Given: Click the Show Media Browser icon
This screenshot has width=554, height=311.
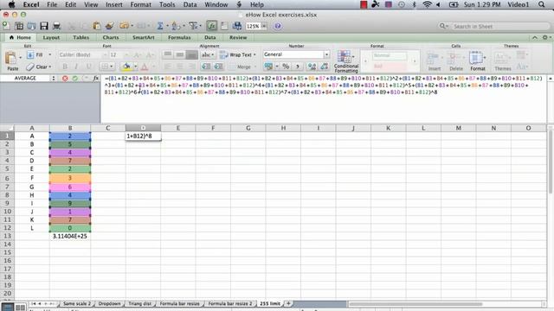Looking at the screenshot, I should [x=237, y=26].
